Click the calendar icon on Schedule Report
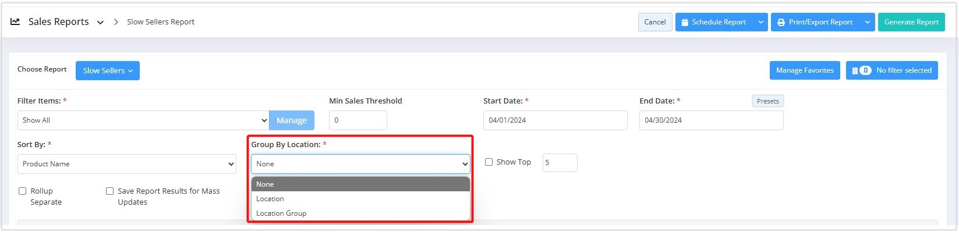Screen dimensions: 959x232 [685, 22]
